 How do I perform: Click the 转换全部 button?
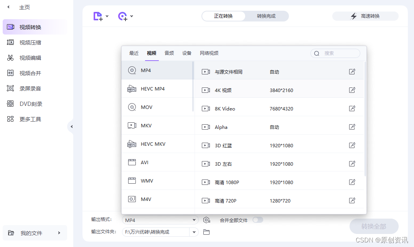[x=373, y=226]
